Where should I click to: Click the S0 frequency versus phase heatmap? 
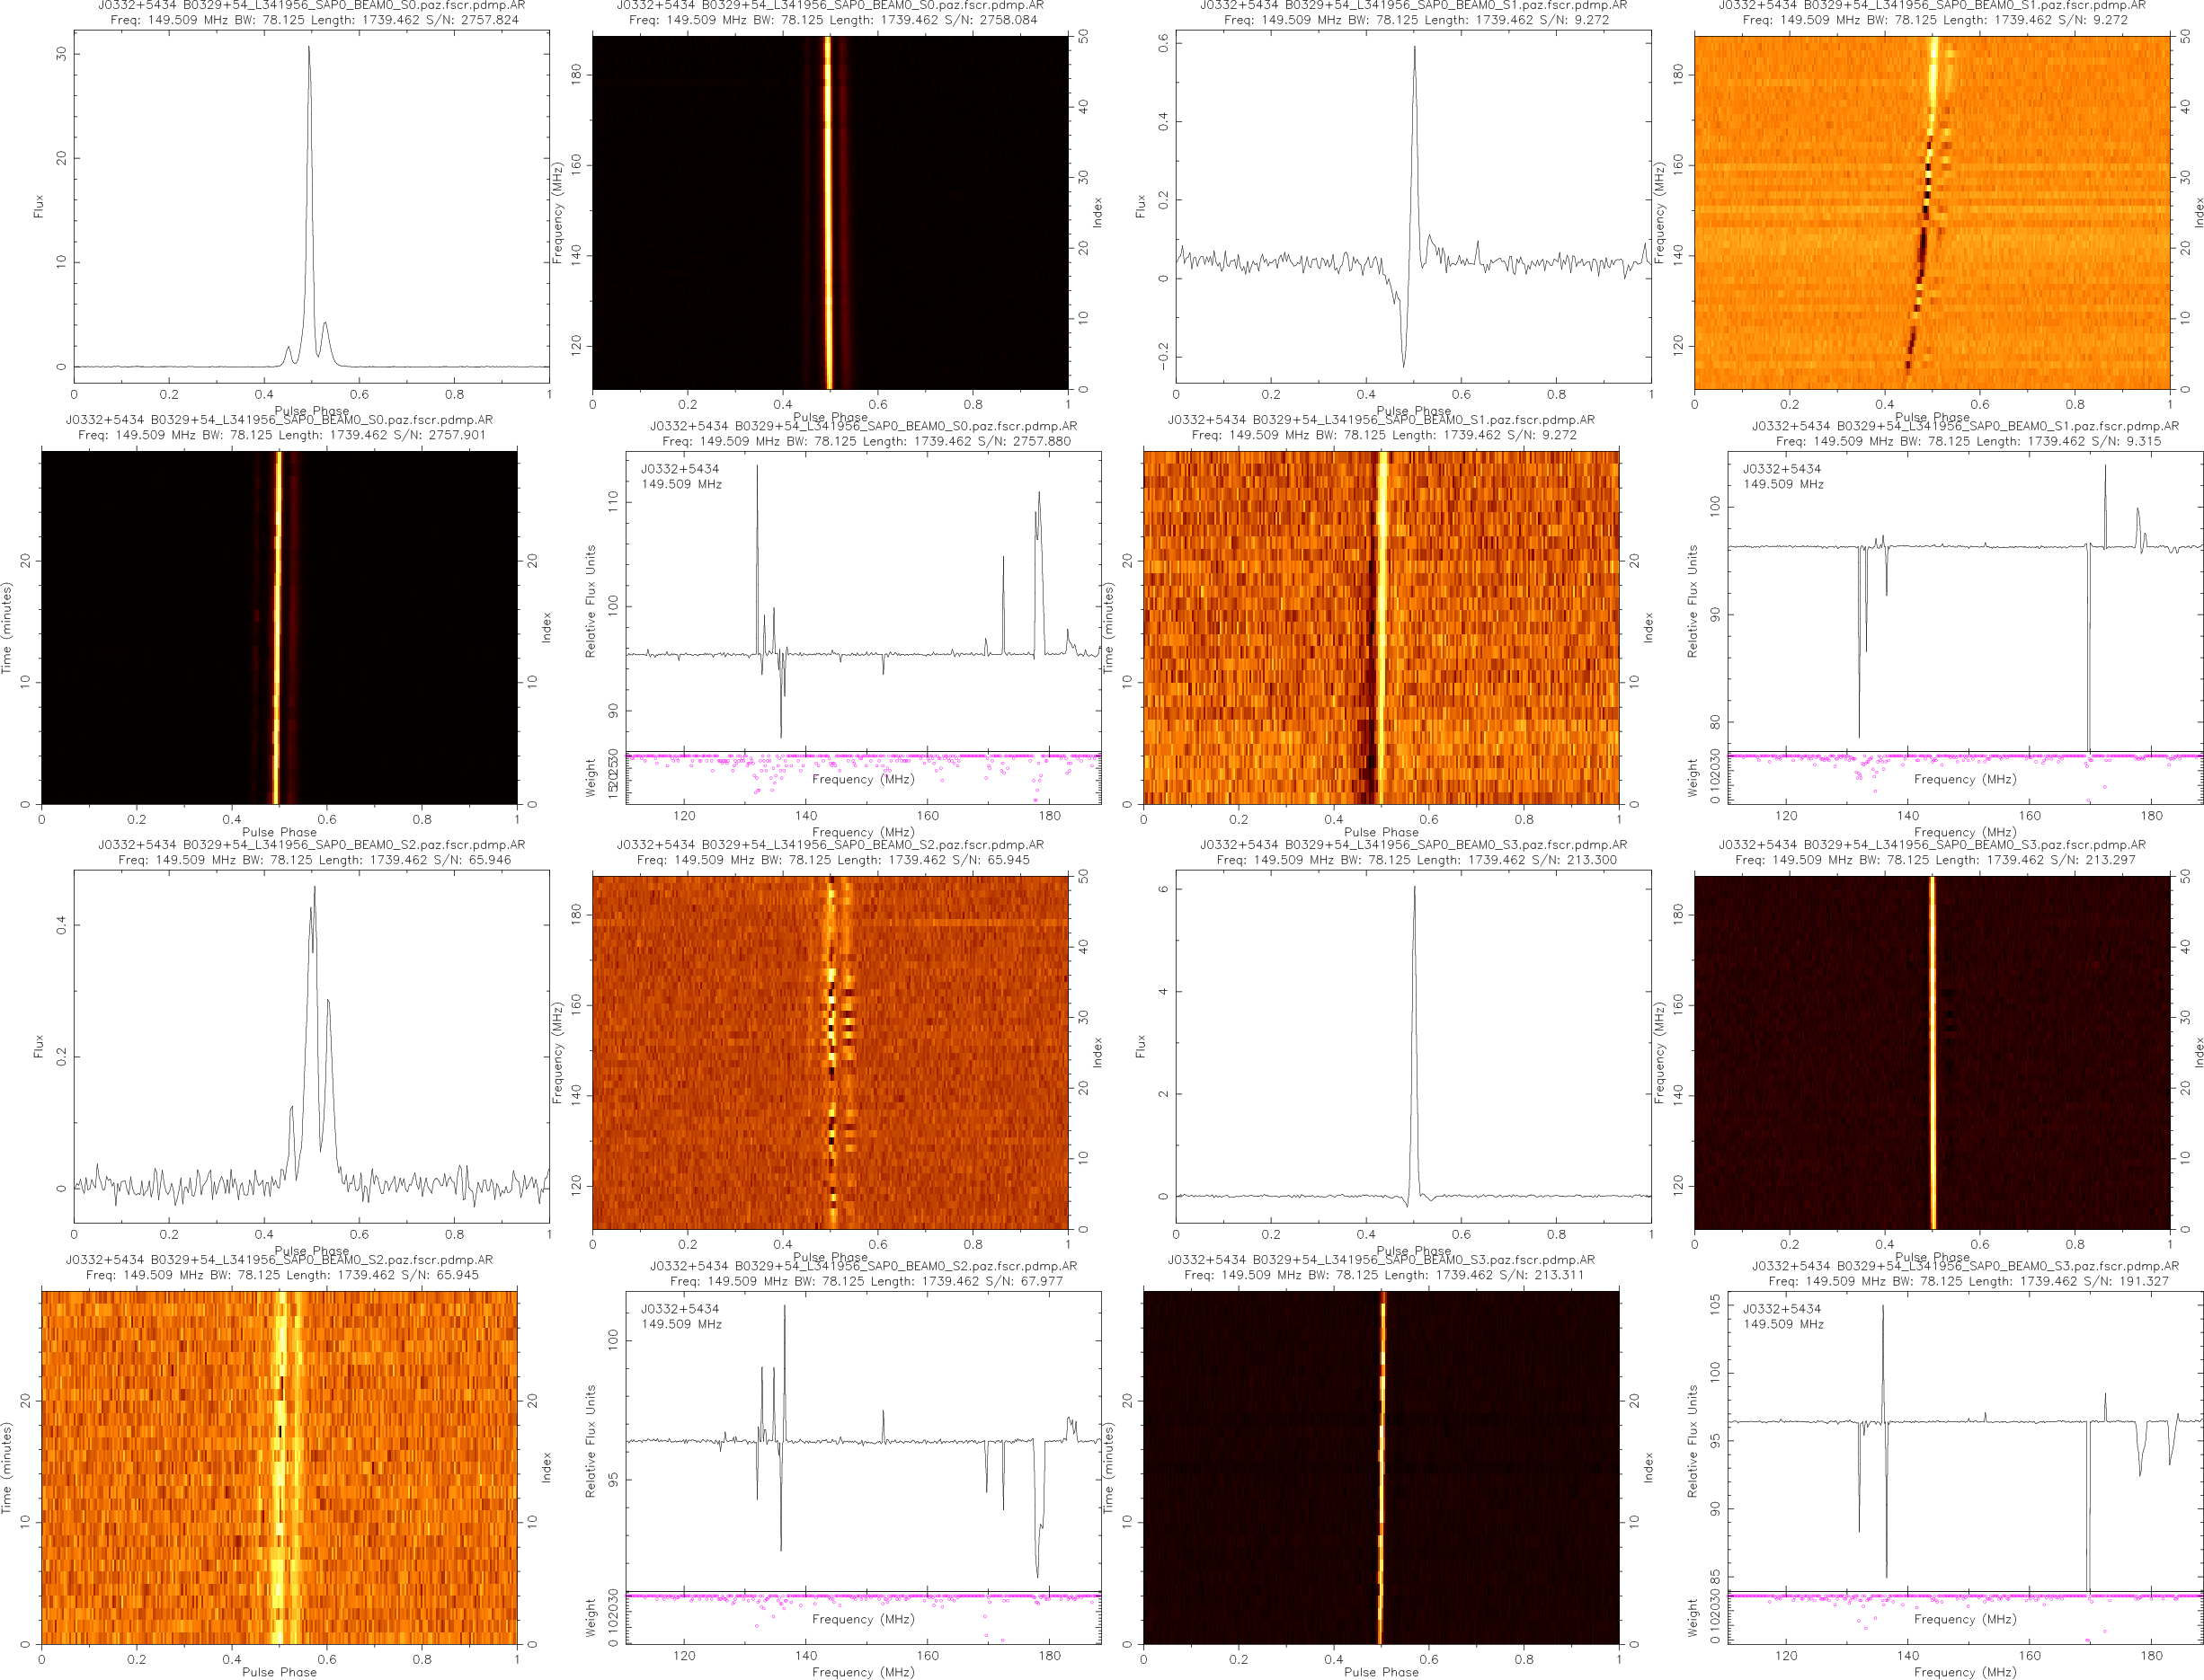click(830, 212)
